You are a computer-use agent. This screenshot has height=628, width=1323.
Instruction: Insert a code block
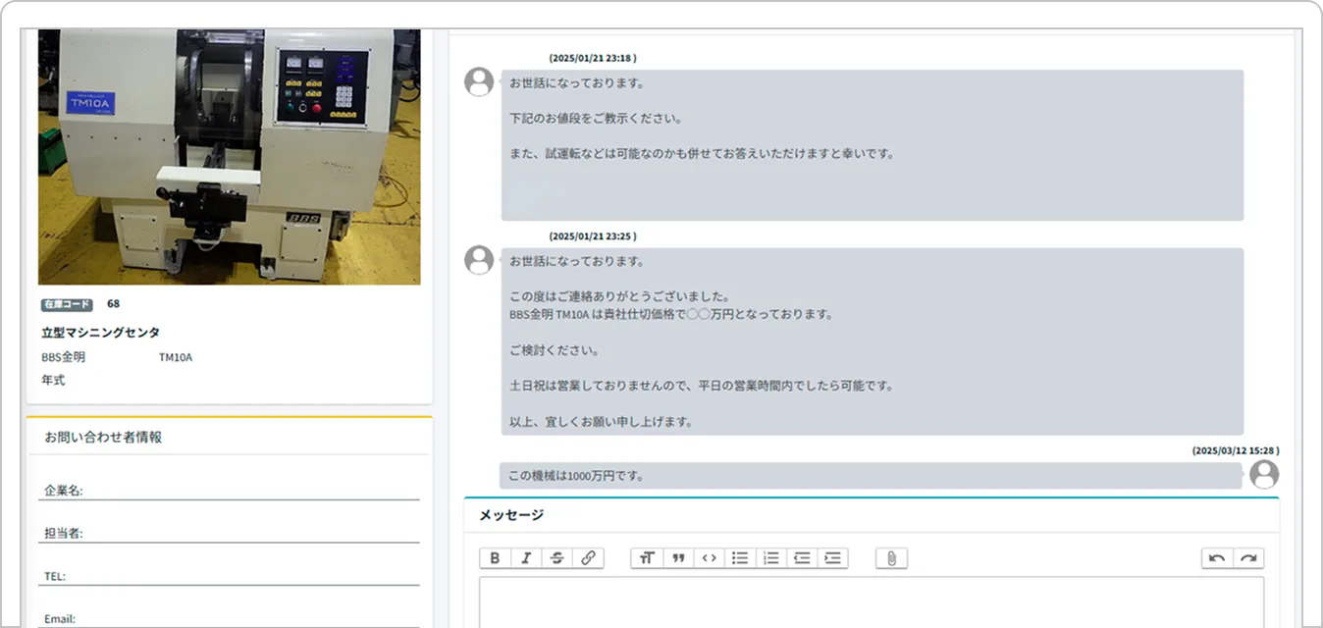[709, 557]
